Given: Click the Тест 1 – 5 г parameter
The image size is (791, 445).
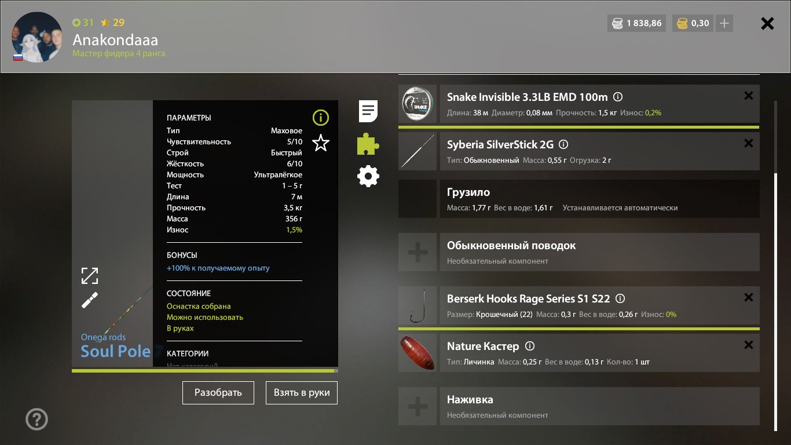Looking at the screenshot, I should pos(235,186).
